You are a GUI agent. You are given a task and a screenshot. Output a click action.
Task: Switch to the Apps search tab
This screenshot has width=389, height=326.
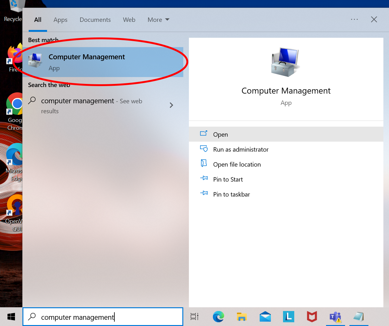(60, 20)
